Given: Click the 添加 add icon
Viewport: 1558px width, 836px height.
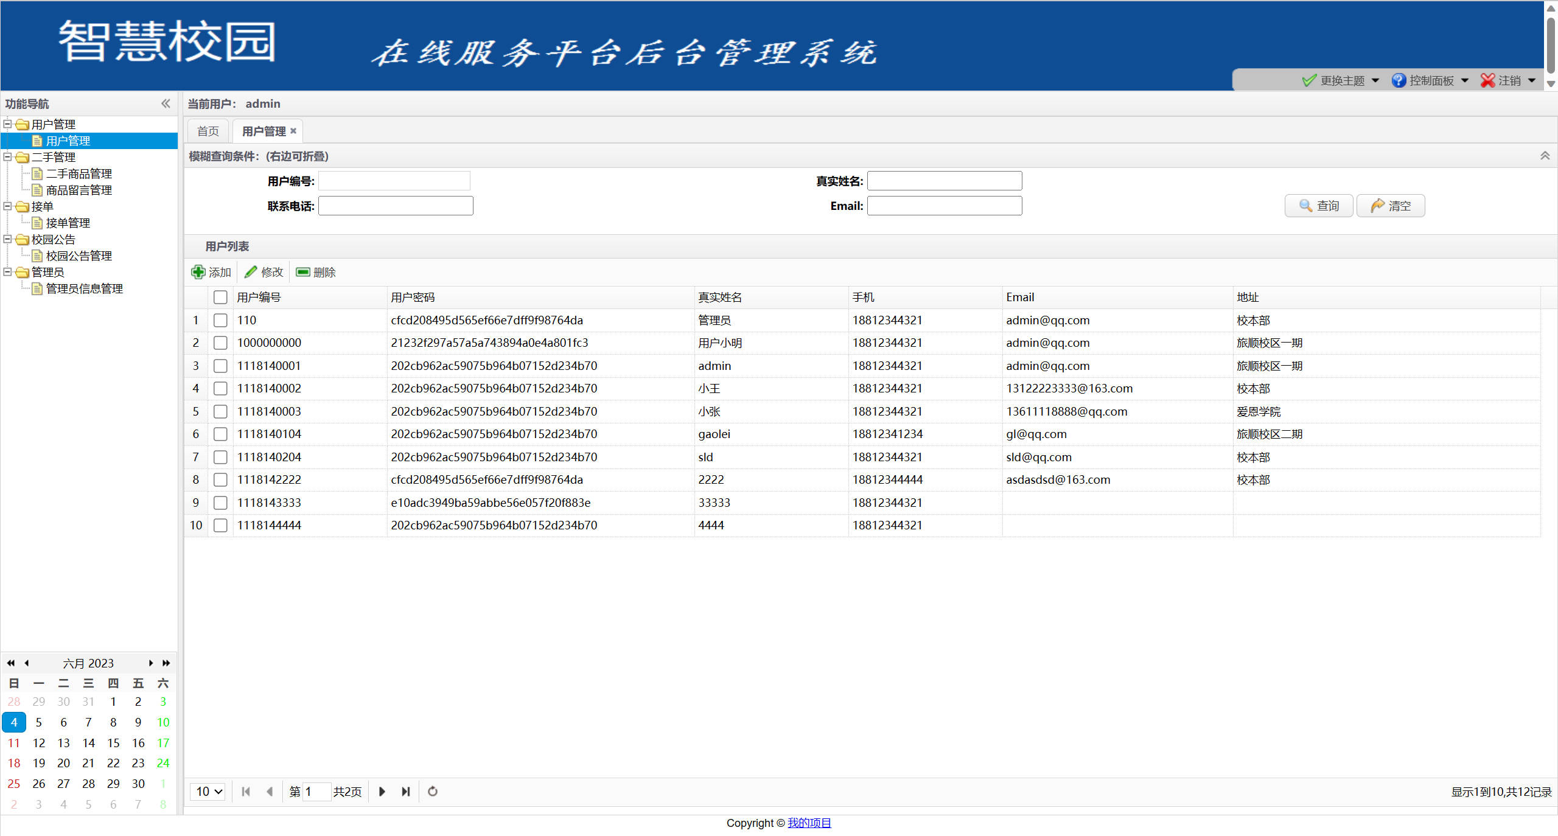Looking at the screenshot, I should pyautogui.click(x=198, y=272).
